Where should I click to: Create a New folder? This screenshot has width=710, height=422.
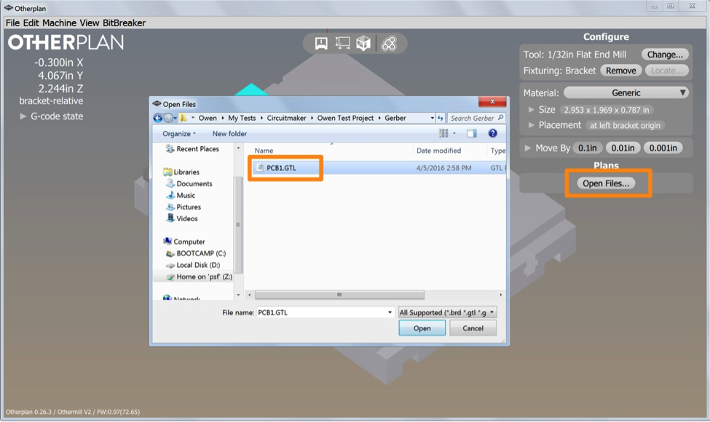229,133
